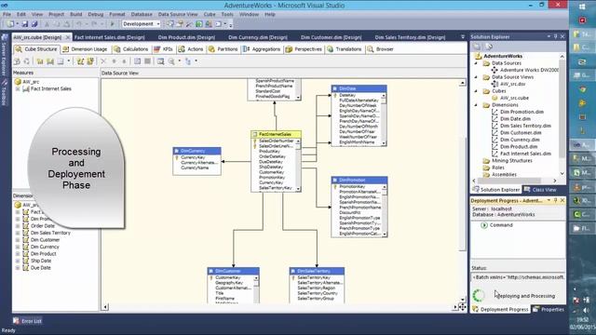
Task: Collapse the Data Sources folder
Action: [x=476, y=63]
